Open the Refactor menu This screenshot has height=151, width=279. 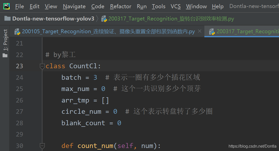[121, 6]
